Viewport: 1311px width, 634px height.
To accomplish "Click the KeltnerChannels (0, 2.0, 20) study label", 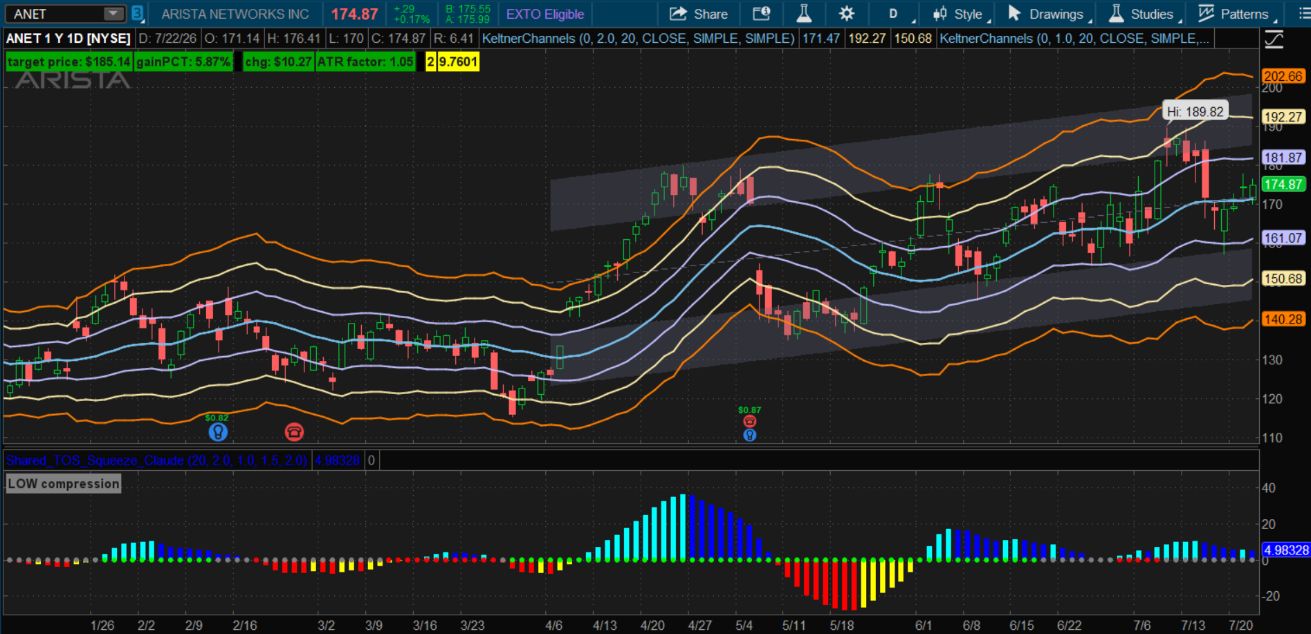I will click(638, 39).
